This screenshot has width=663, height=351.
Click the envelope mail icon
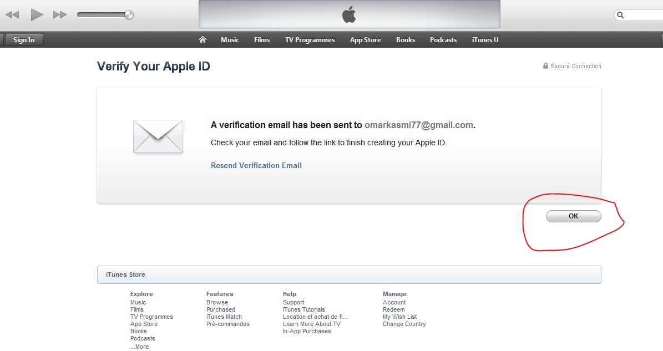point(158,136)
